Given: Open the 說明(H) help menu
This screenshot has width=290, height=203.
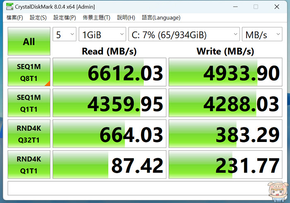Looking at the screenshot, I should [126, 17].
